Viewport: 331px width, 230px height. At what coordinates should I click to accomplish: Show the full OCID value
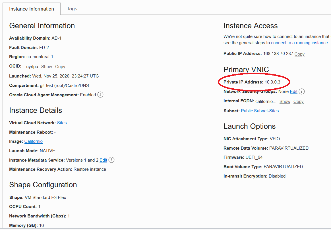[47, 67]
